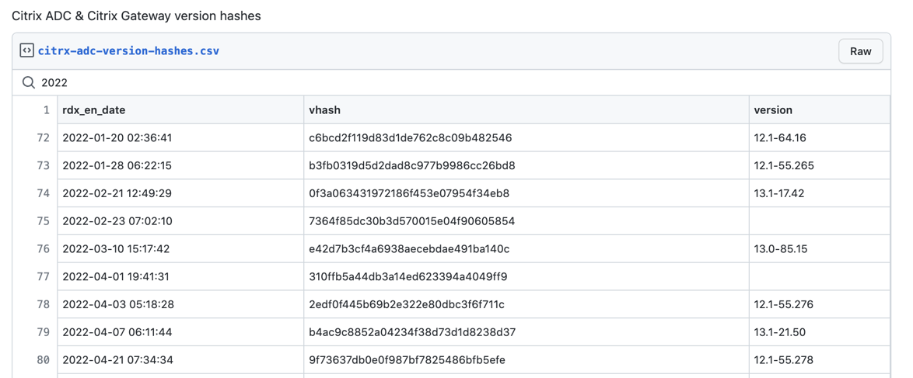Image resolution: width=913 pixels, height=378 pixels.
Task: Select date 2022-02-21 12:49:29
Action: click(x=117, y=193)
